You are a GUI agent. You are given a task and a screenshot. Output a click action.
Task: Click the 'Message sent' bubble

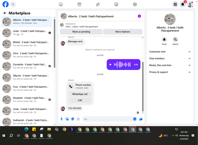click(x=75, y=42)
